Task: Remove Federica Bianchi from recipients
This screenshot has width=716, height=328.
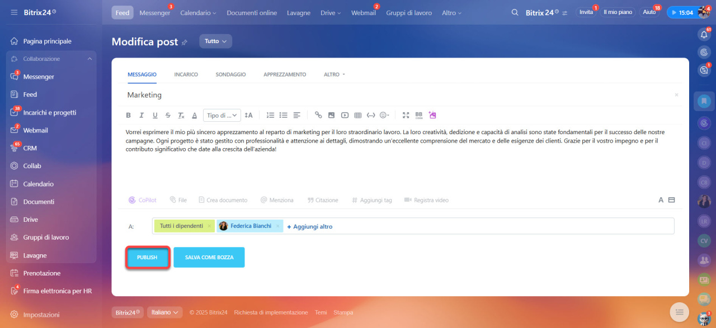Action: (x=277, y=226)
